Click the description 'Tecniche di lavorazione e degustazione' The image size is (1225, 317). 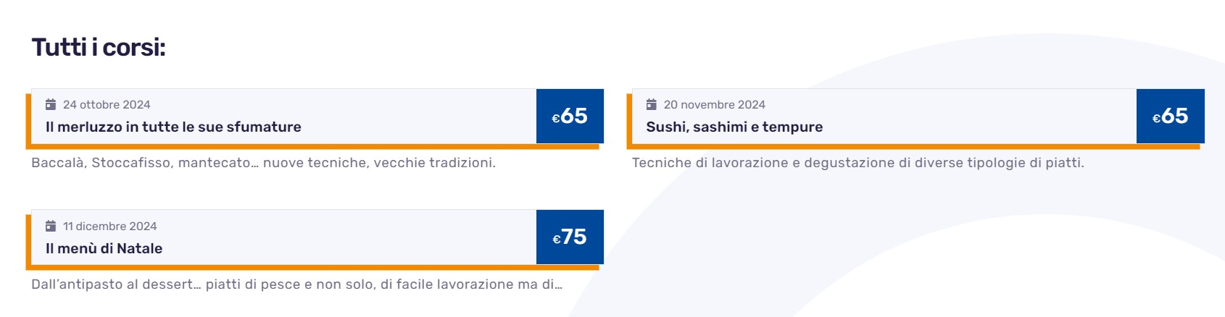pyautogui.click(x=858, y=163)
